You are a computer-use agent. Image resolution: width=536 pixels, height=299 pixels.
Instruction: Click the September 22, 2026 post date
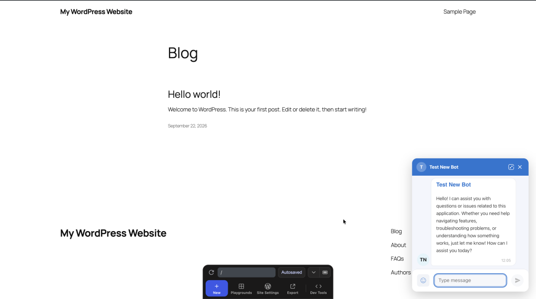point(187,126)
